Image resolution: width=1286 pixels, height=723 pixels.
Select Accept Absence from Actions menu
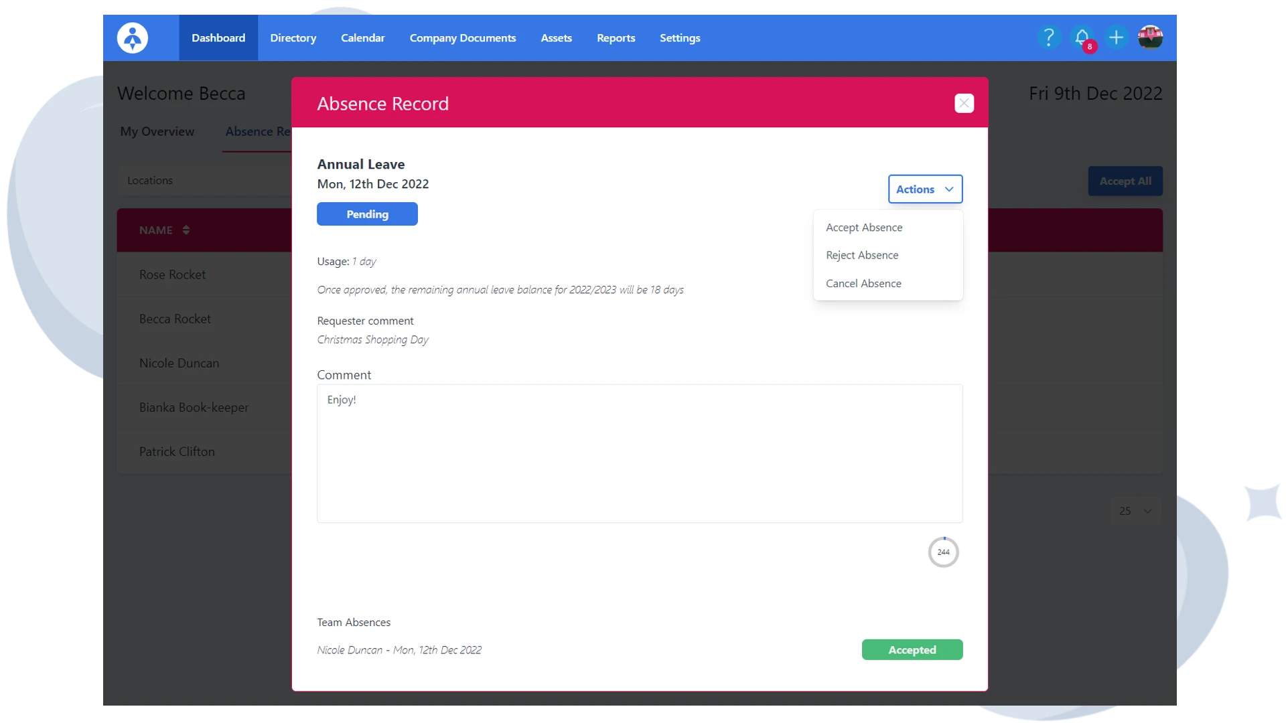[x=864, y=227]
